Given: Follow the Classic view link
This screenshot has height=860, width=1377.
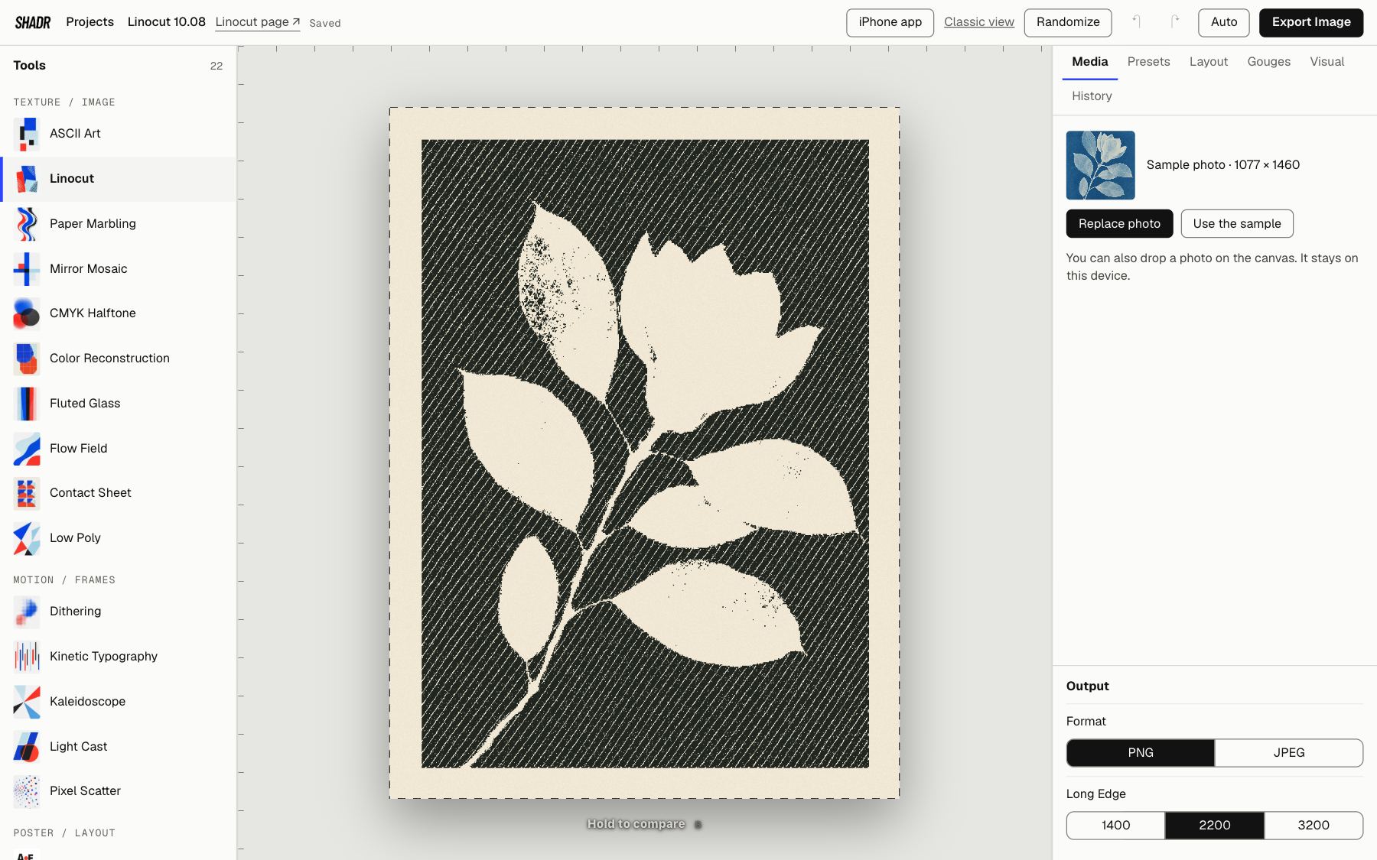Looking at the screenshot, I should pos(978,22).
